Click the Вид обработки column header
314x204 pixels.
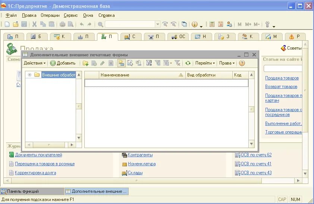coord(209,75)
